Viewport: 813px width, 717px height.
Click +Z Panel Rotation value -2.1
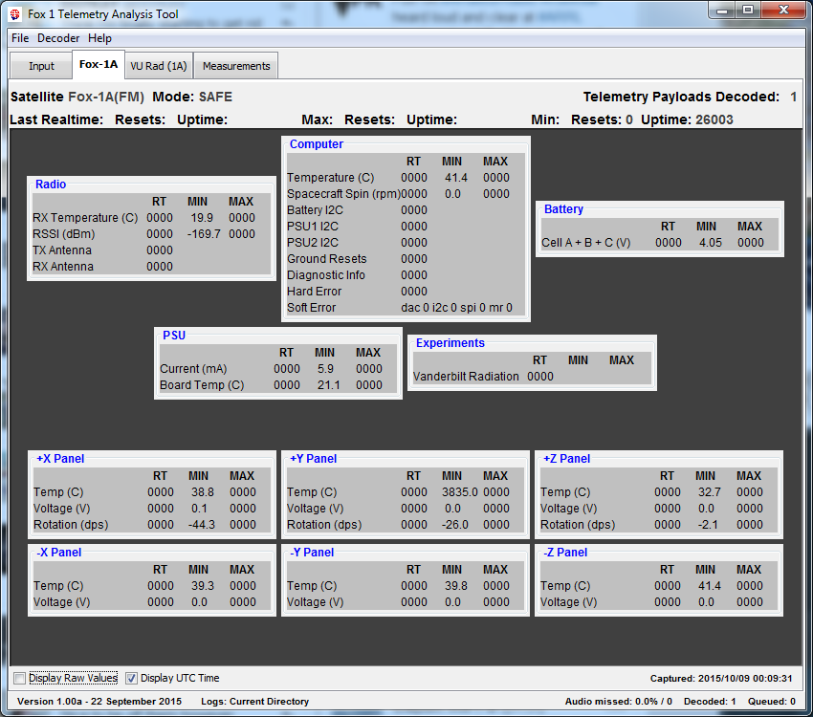[708, 525]
